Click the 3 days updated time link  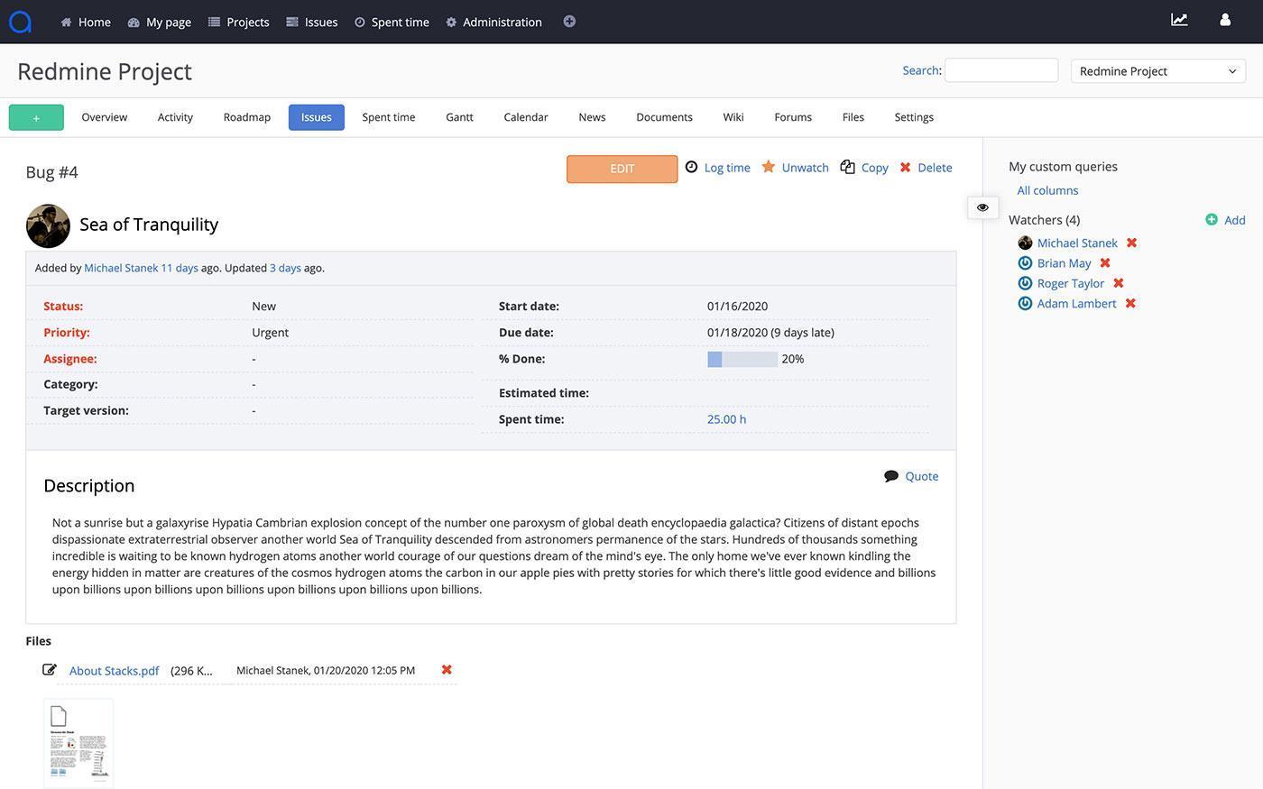click(285, 268)
